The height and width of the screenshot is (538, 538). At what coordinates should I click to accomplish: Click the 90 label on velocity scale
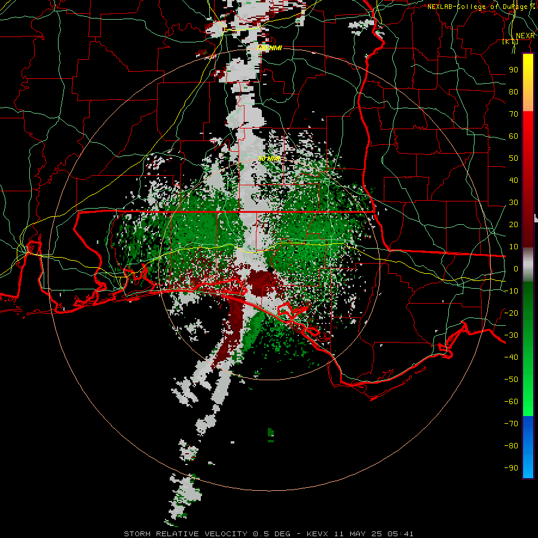(x=513, y=70)
